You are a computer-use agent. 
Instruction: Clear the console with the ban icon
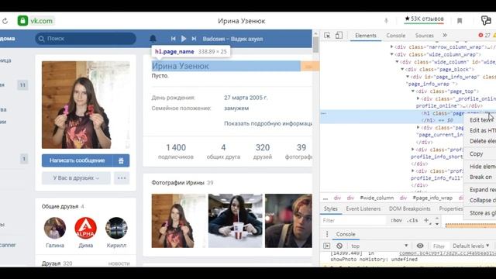pyautogui.click(x=339, y=246)
